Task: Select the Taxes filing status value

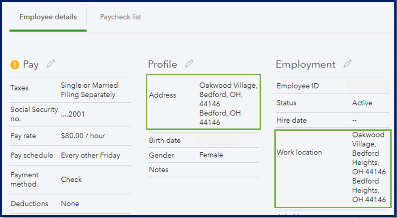Action: (x=89, y=90)
